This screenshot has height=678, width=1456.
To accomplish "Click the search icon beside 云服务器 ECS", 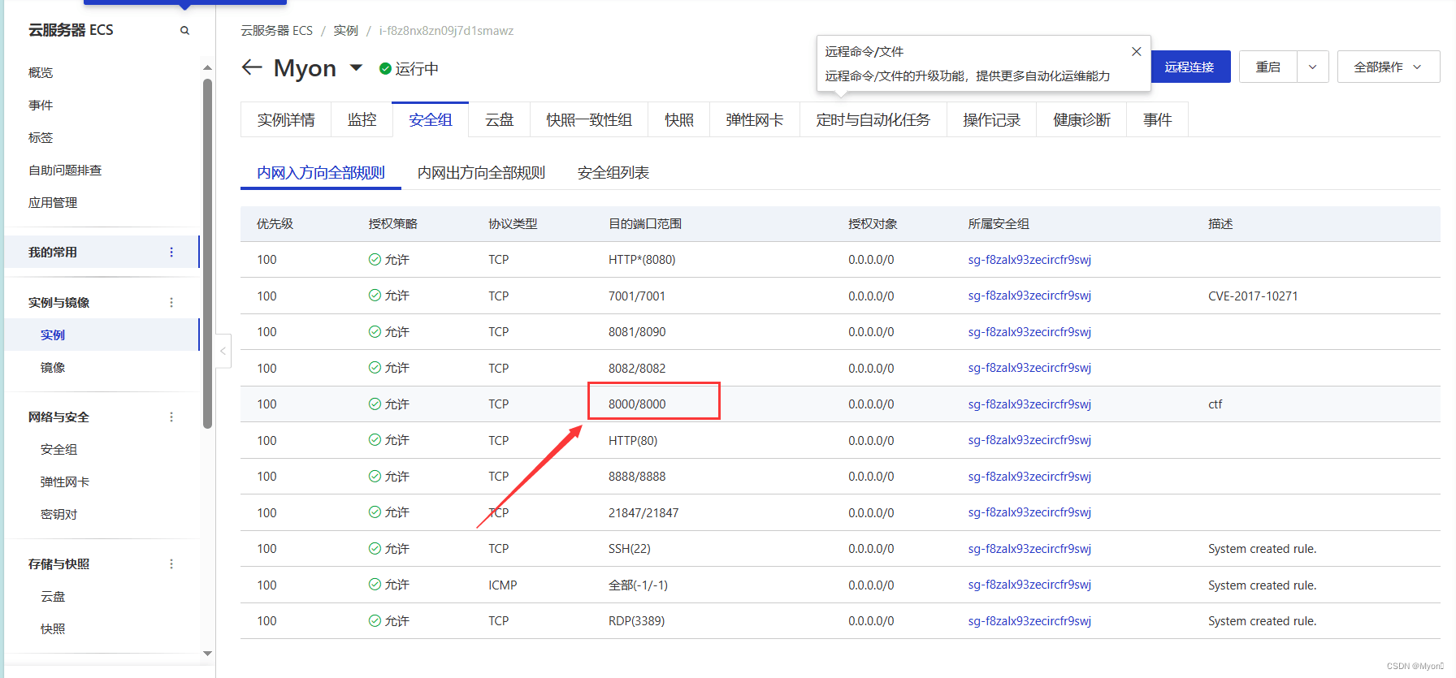I will pos(184,31).
